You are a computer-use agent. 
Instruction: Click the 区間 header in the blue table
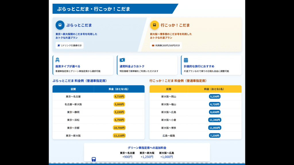(x=73, y=89)
